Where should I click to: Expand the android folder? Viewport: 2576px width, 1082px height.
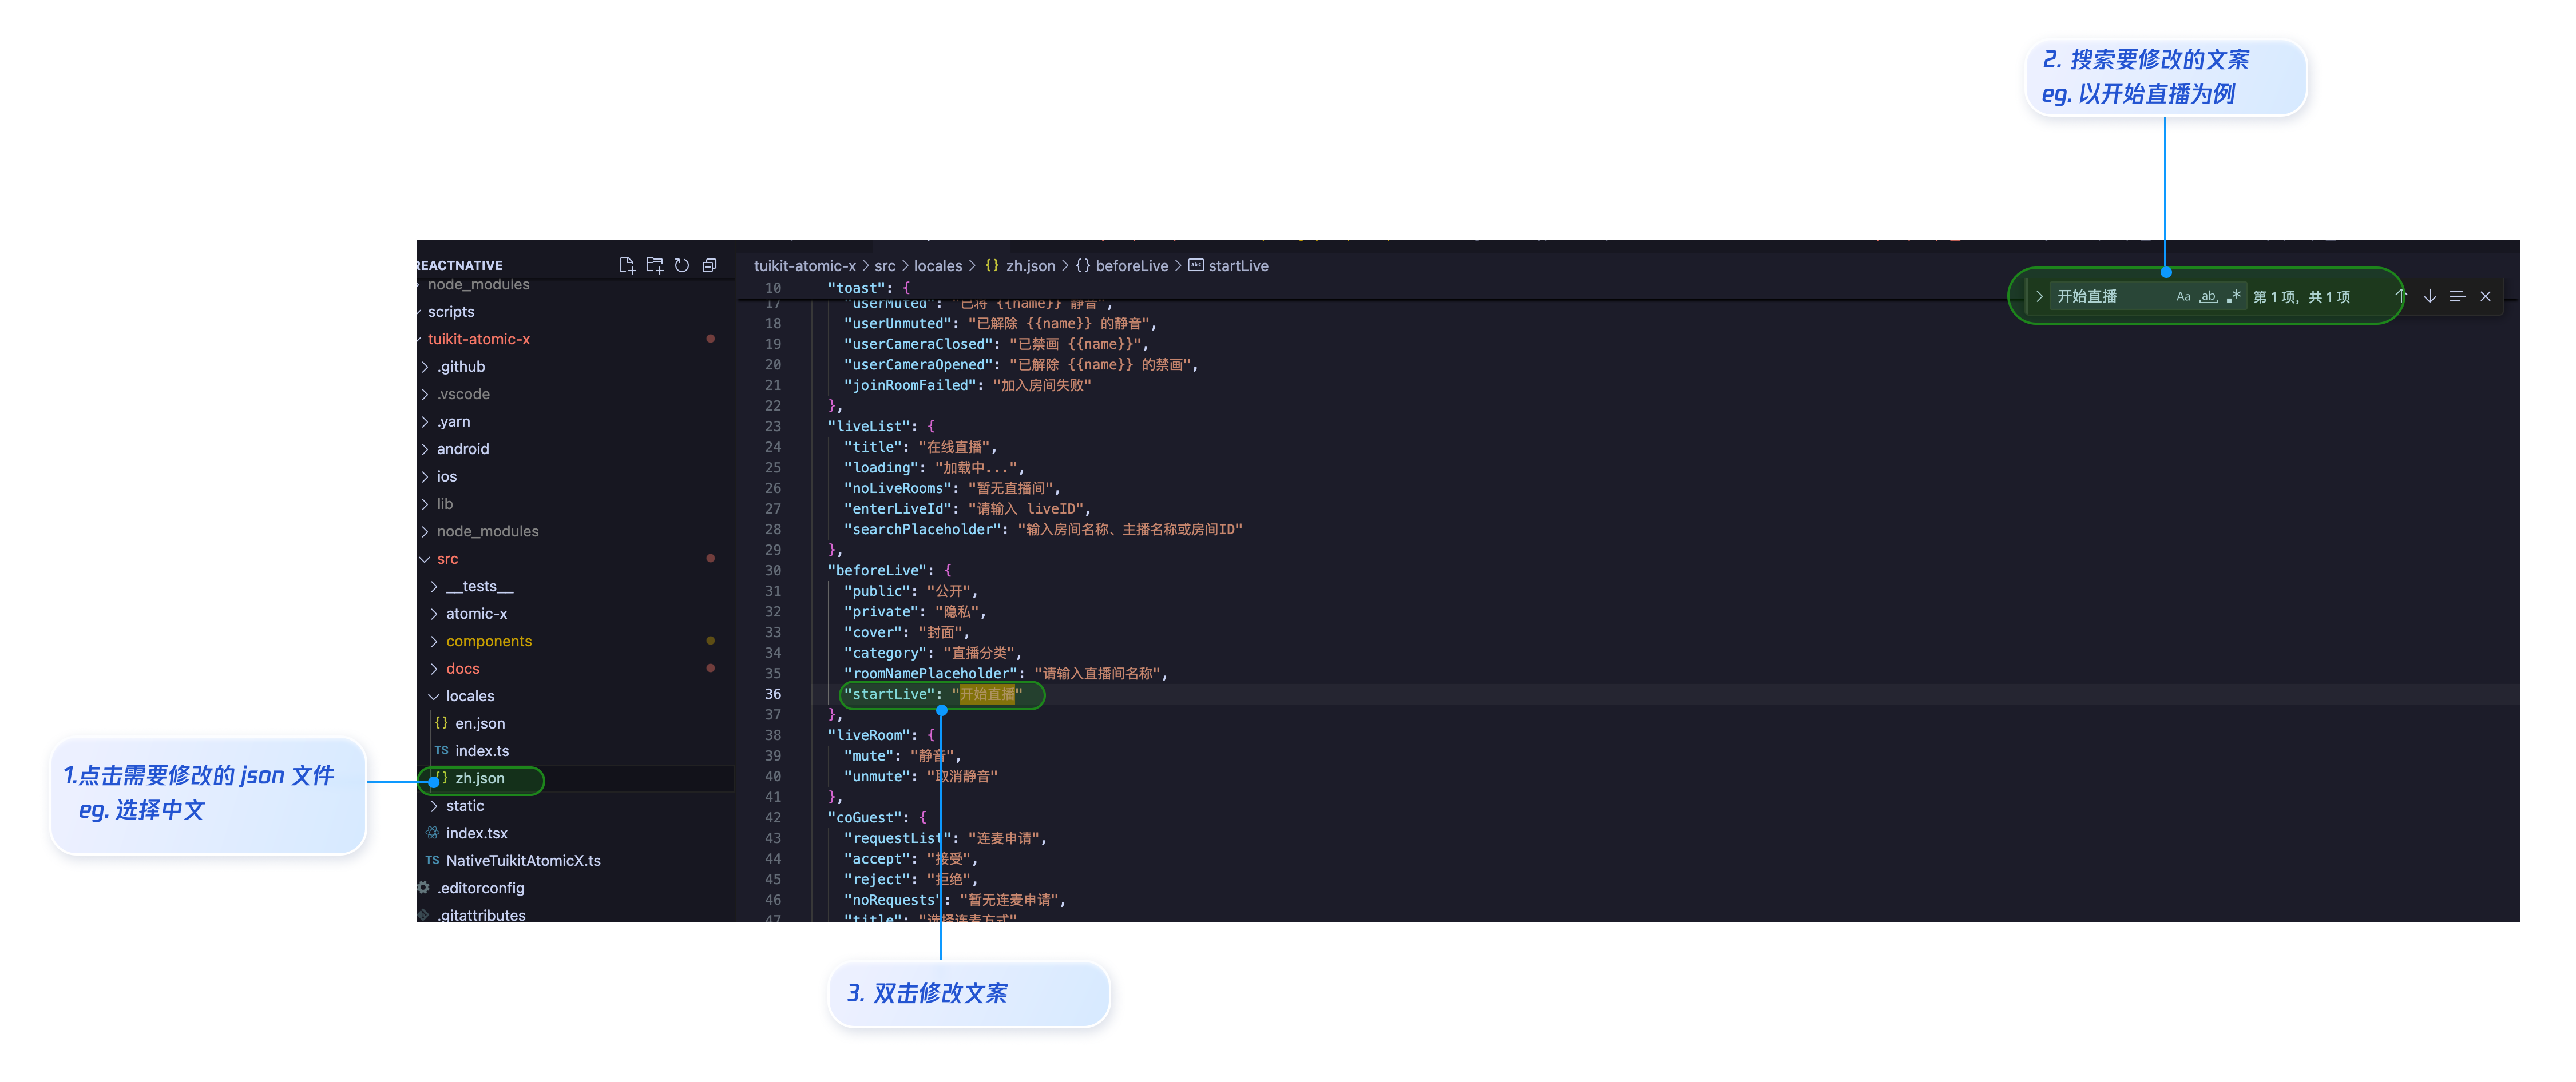point(462,448)
